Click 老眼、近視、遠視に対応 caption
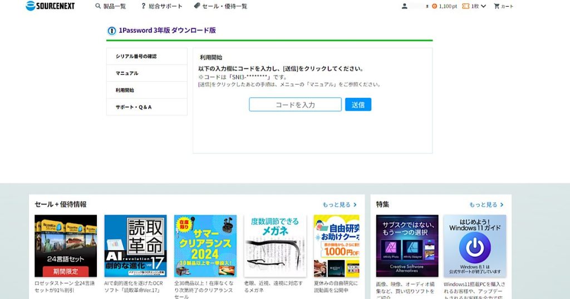The image size is (570, 299). pyautogui.click(x=273, y=287)
